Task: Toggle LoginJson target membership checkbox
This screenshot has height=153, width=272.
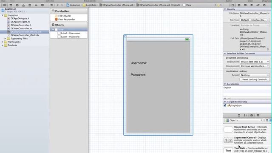Action: tap(225, 105)
